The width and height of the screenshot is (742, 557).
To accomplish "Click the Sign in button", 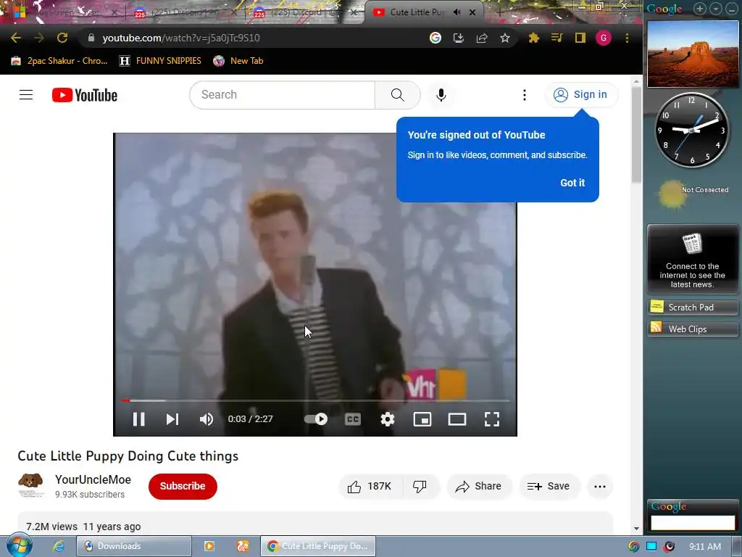I will [x=581, y=95].
